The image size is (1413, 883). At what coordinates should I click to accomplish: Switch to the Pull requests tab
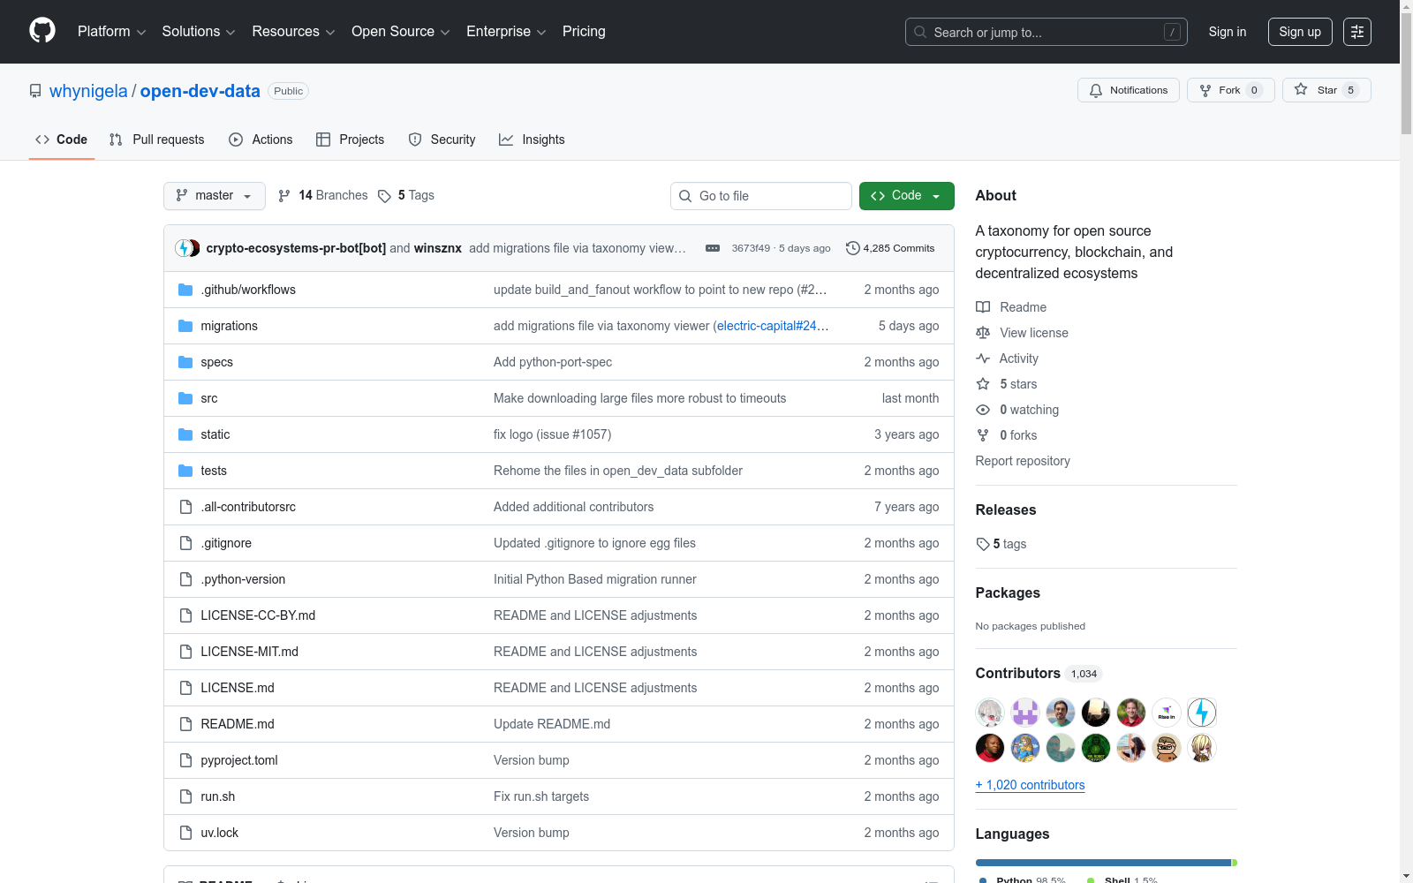156,140
